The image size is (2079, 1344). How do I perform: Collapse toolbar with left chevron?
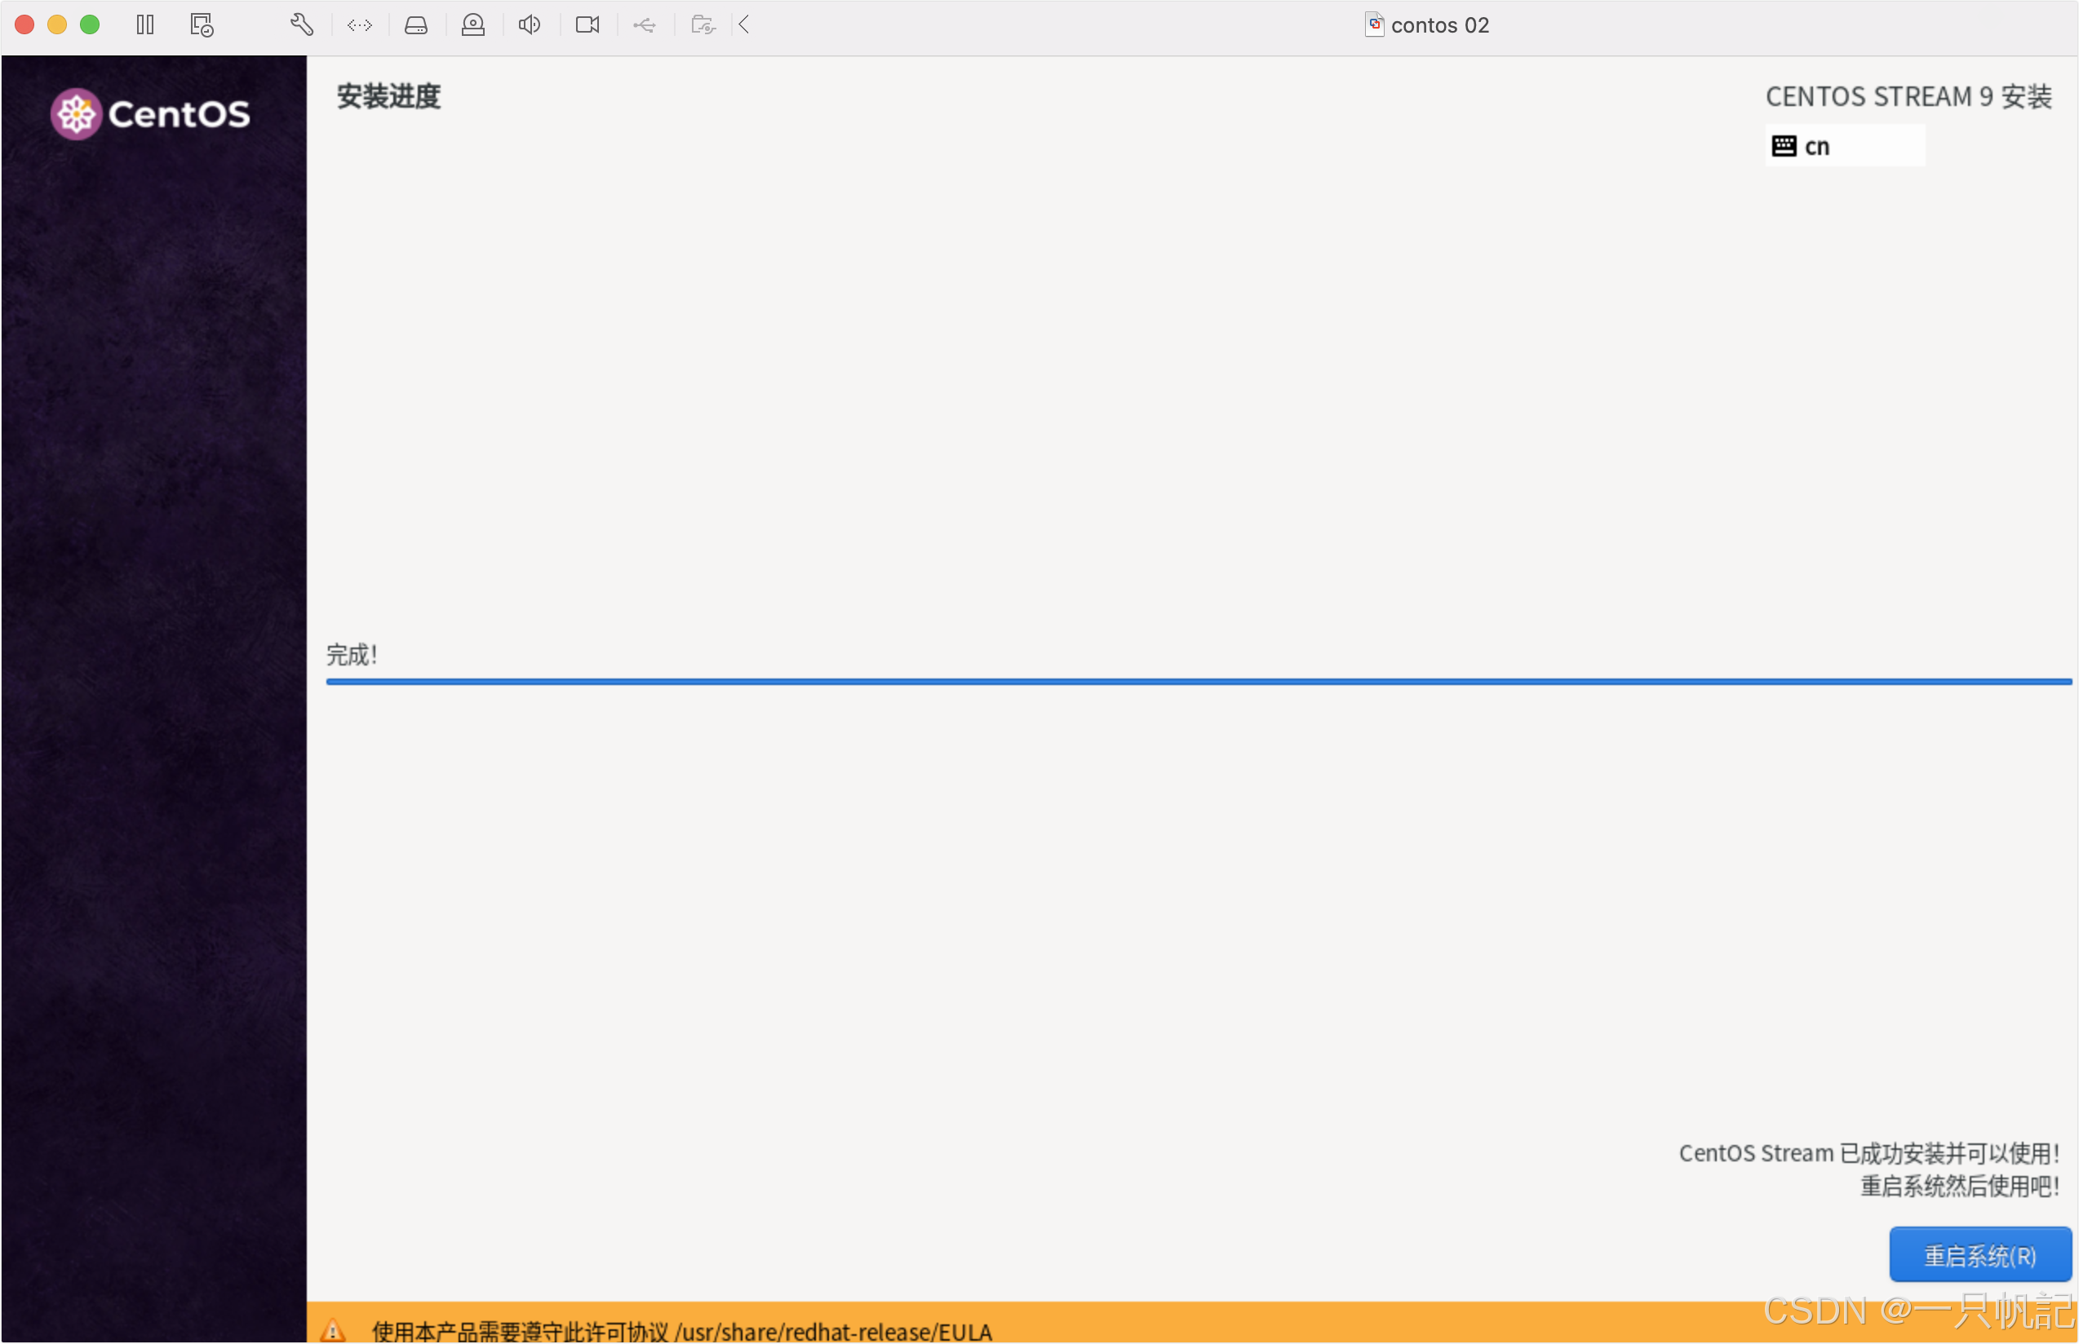744,24
